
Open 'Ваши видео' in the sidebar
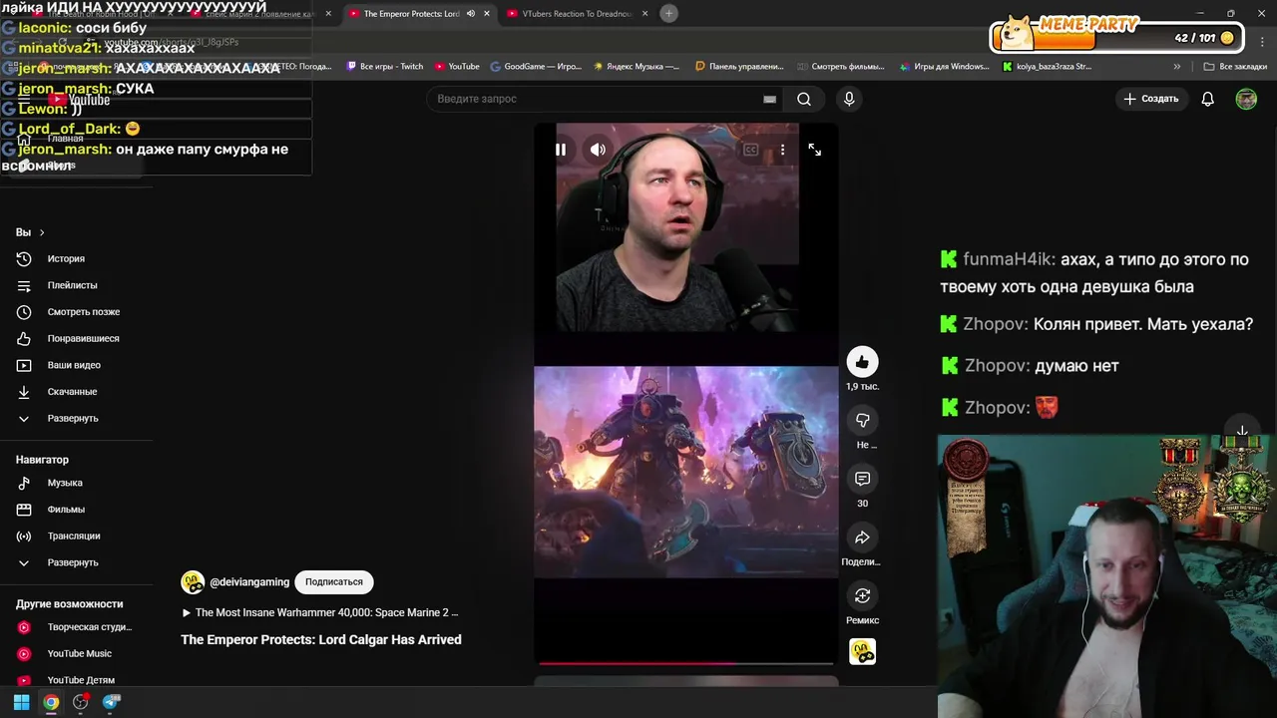[76, 365]
